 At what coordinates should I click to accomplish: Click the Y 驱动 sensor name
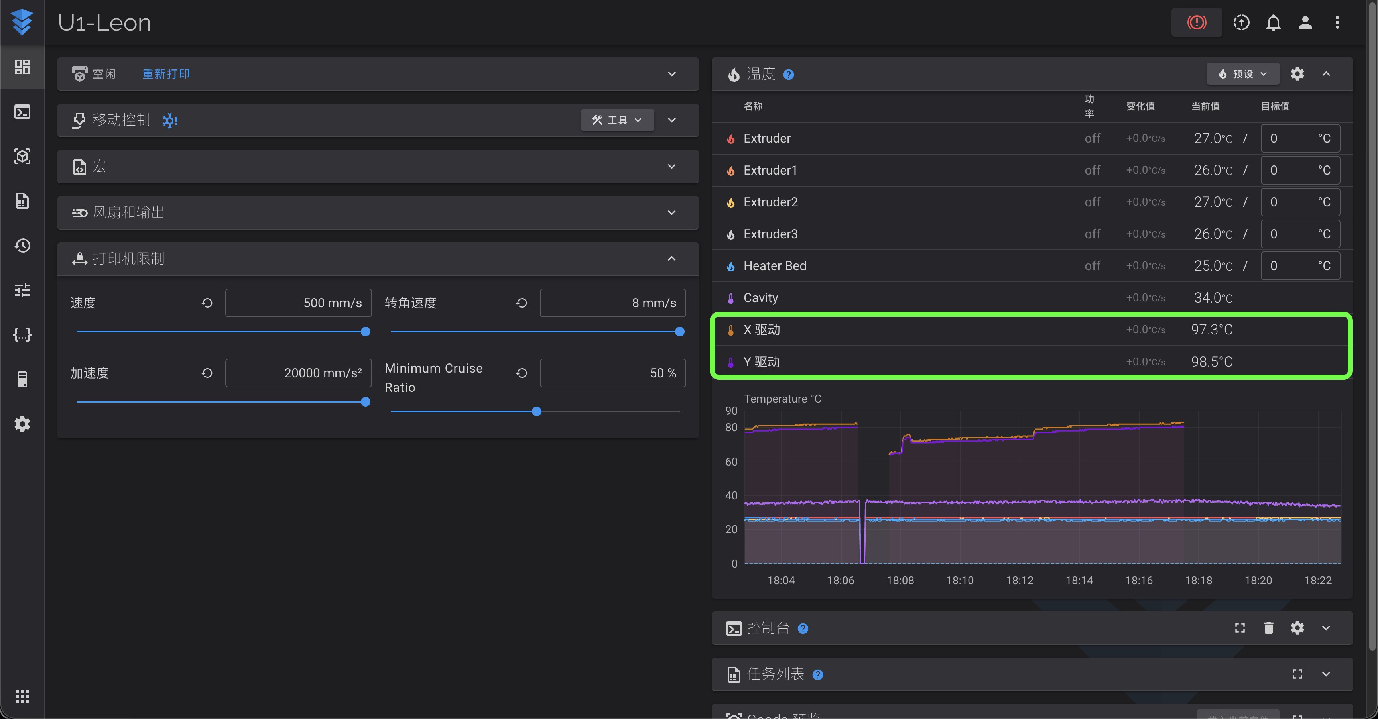762,362
